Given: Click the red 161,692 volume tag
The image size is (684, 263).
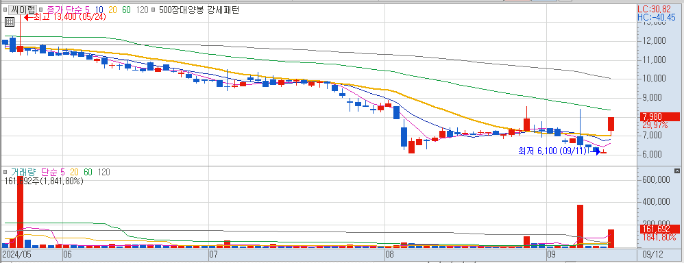Looking at the screenshot, I should point(659,229).
